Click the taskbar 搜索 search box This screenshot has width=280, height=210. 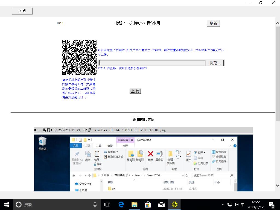coord(55,205)
